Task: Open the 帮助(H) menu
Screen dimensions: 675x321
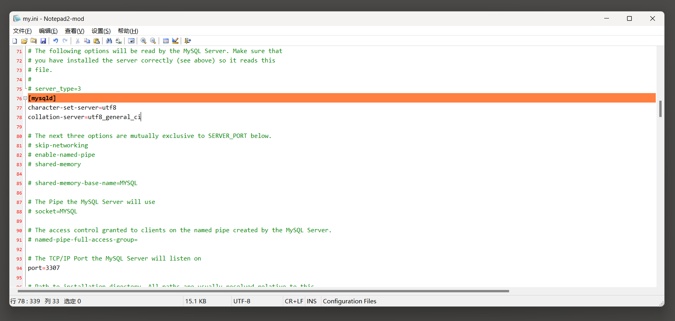Action: (128, 31)
